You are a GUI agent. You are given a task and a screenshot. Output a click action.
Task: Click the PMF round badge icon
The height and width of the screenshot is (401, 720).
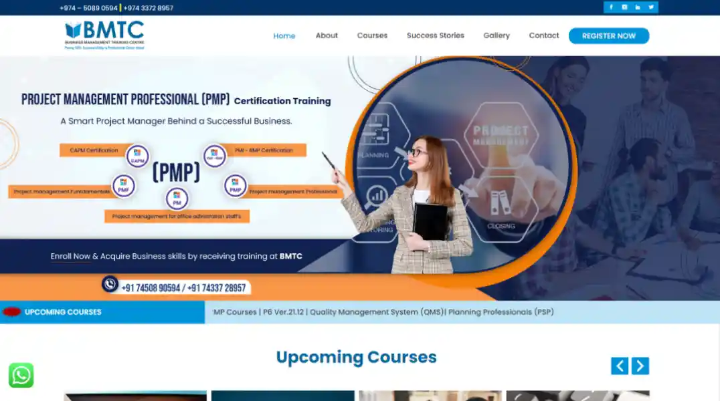coord(124,186)
